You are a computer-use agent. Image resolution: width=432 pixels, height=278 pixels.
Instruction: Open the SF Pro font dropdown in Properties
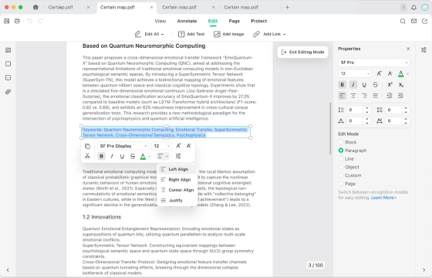tap(374, 63)
